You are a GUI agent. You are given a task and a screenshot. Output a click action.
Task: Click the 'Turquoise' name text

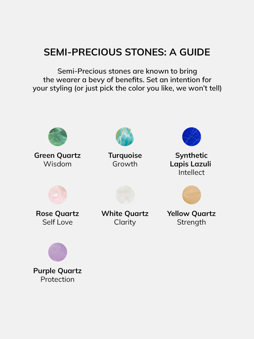[x=125, y=155]
